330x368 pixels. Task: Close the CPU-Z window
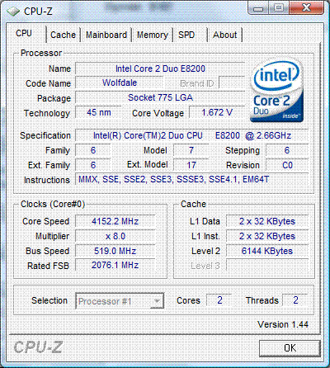pyautogui.click(x=306, y=7)
